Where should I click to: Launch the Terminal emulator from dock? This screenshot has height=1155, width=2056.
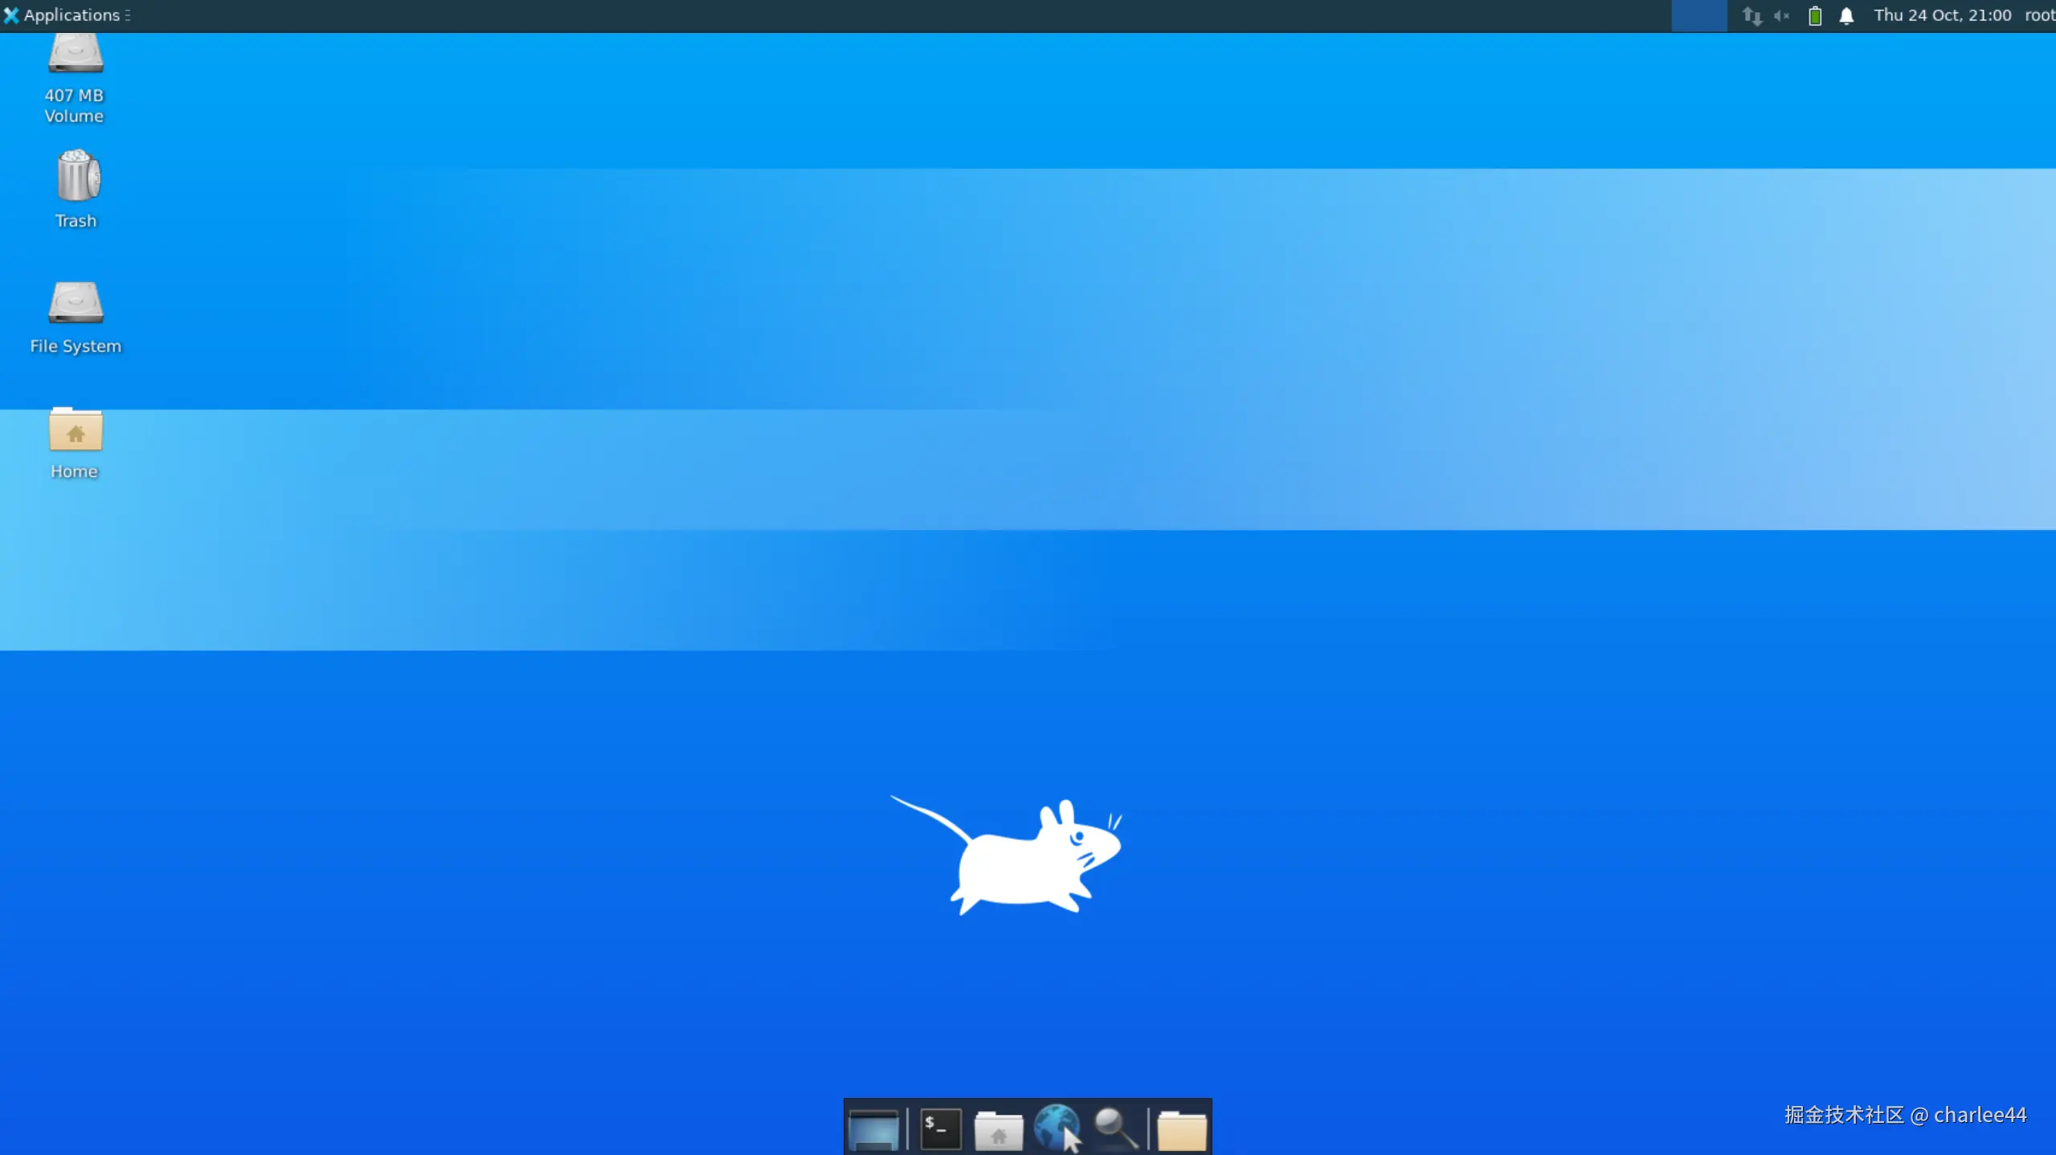click(940, 1128)
